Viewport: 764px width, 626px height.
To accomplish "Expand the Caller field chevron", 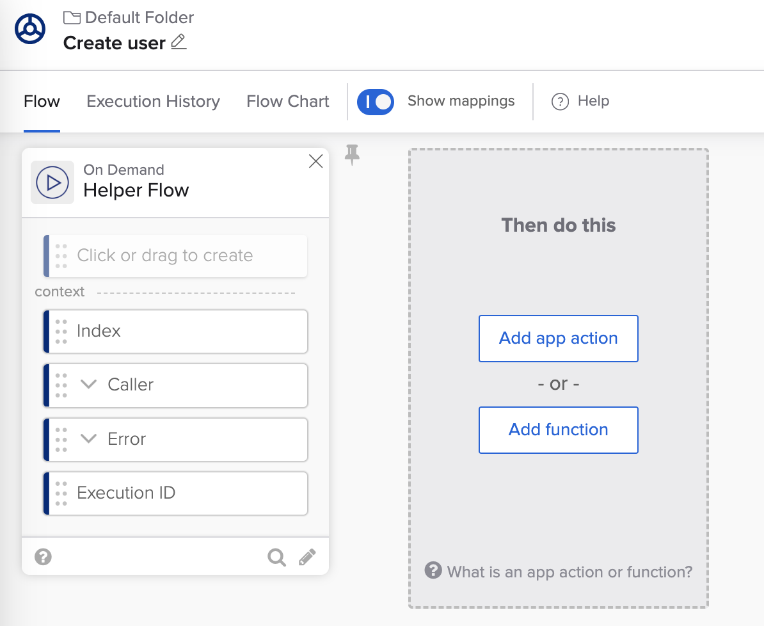I will tap(88, 385).
